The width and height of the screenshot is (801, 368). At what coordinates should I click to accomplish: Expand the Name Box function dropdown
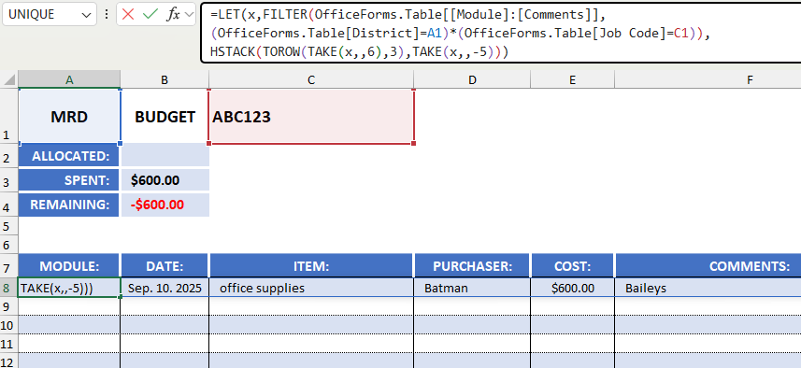86,14
